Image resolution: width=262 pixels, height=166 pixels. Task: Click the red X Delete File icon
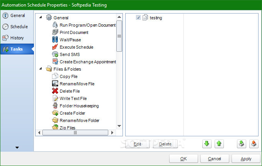click(x=55, y=91)
